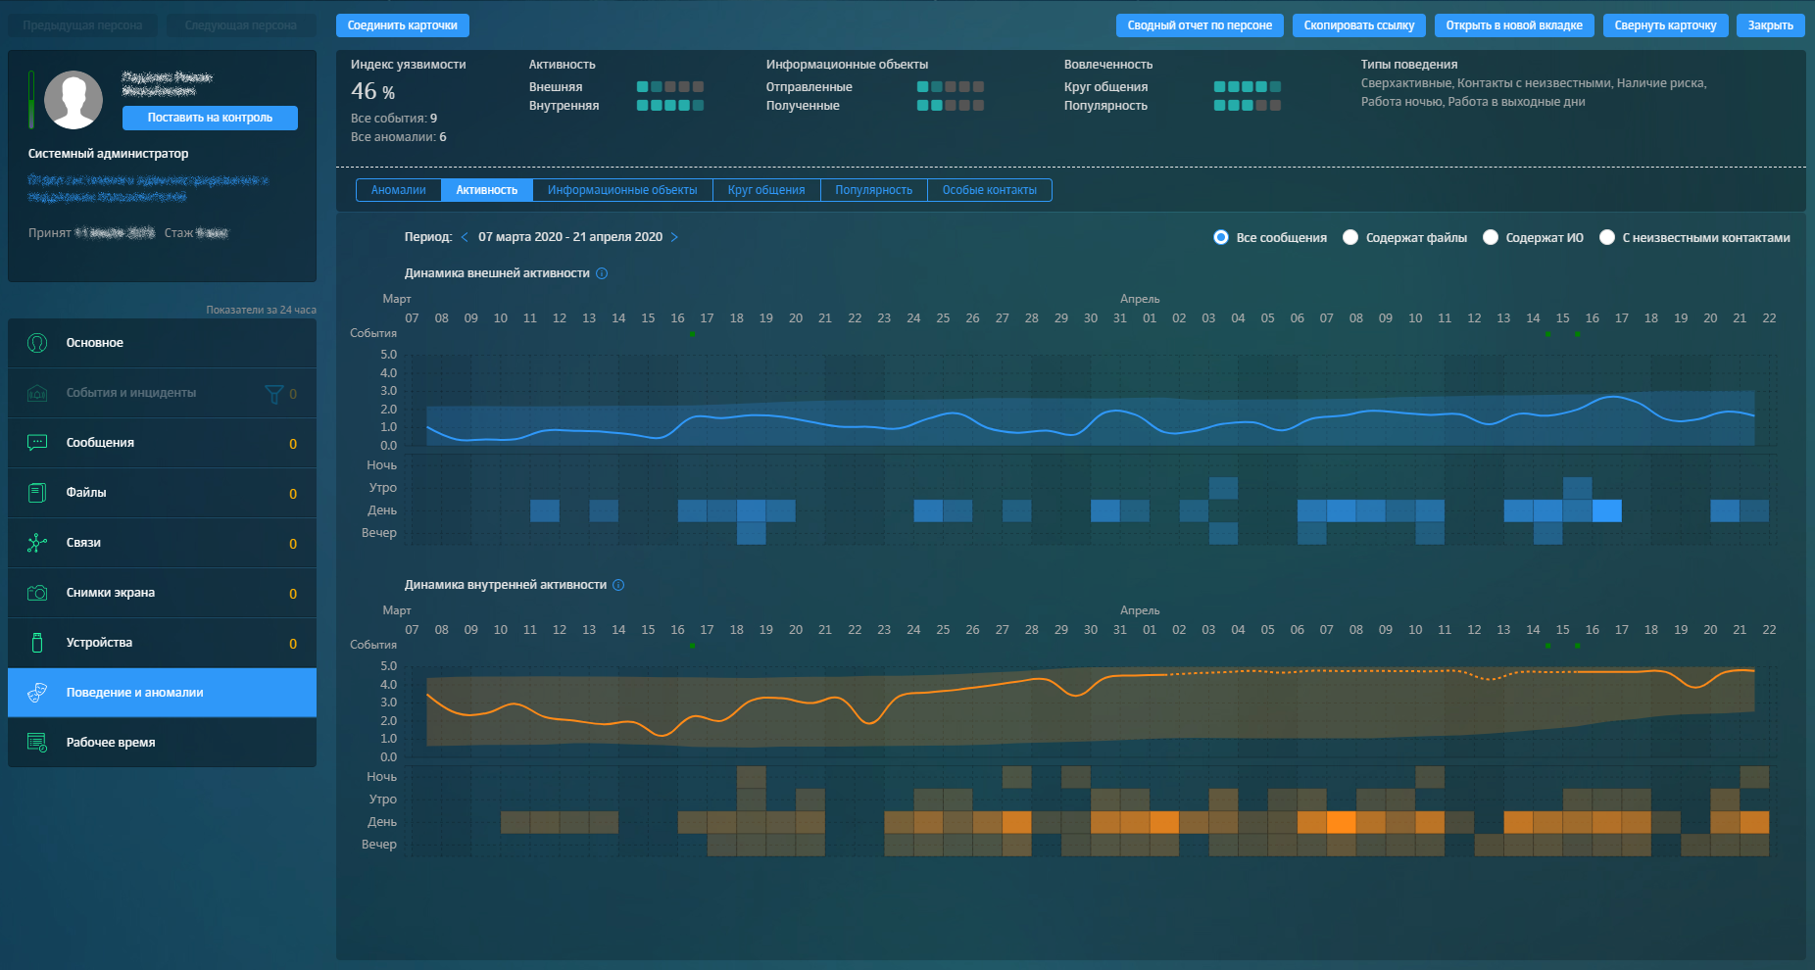Click the Полученные level indicator bar

click(951, 106)
